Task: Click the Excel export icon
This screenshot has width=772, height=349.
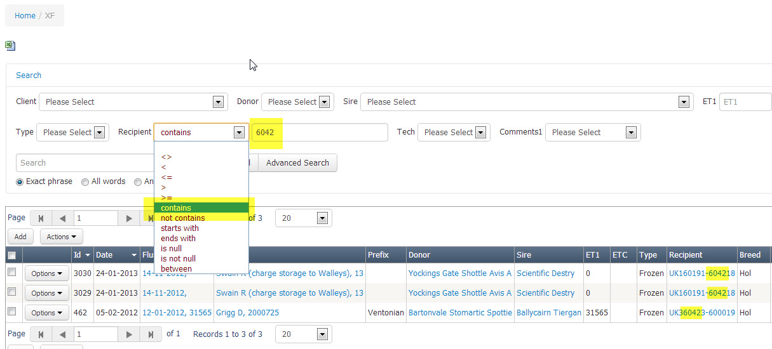Action: click(10, 46)
